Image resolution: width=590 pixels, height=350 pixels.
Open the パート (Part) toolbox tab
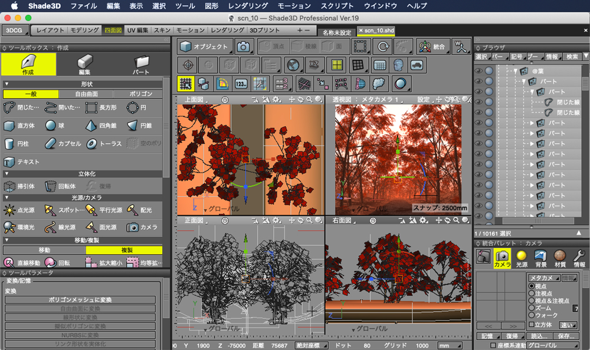141,64
